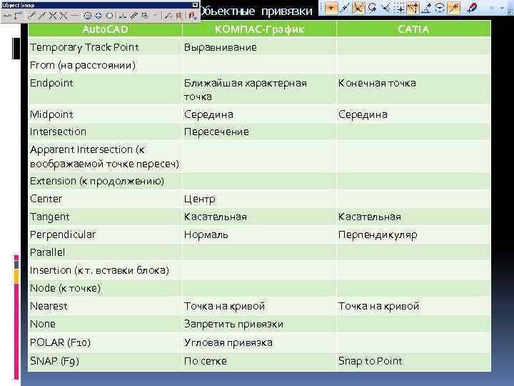
Task: Select the По сетке cell
Action: (259, 361)
